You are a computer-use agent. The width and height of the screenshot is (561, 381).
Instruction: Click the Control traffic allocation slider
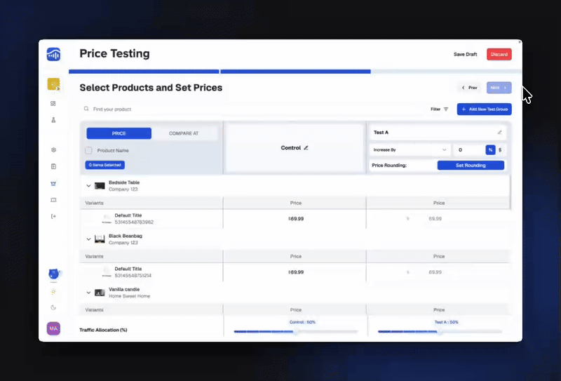295,332
